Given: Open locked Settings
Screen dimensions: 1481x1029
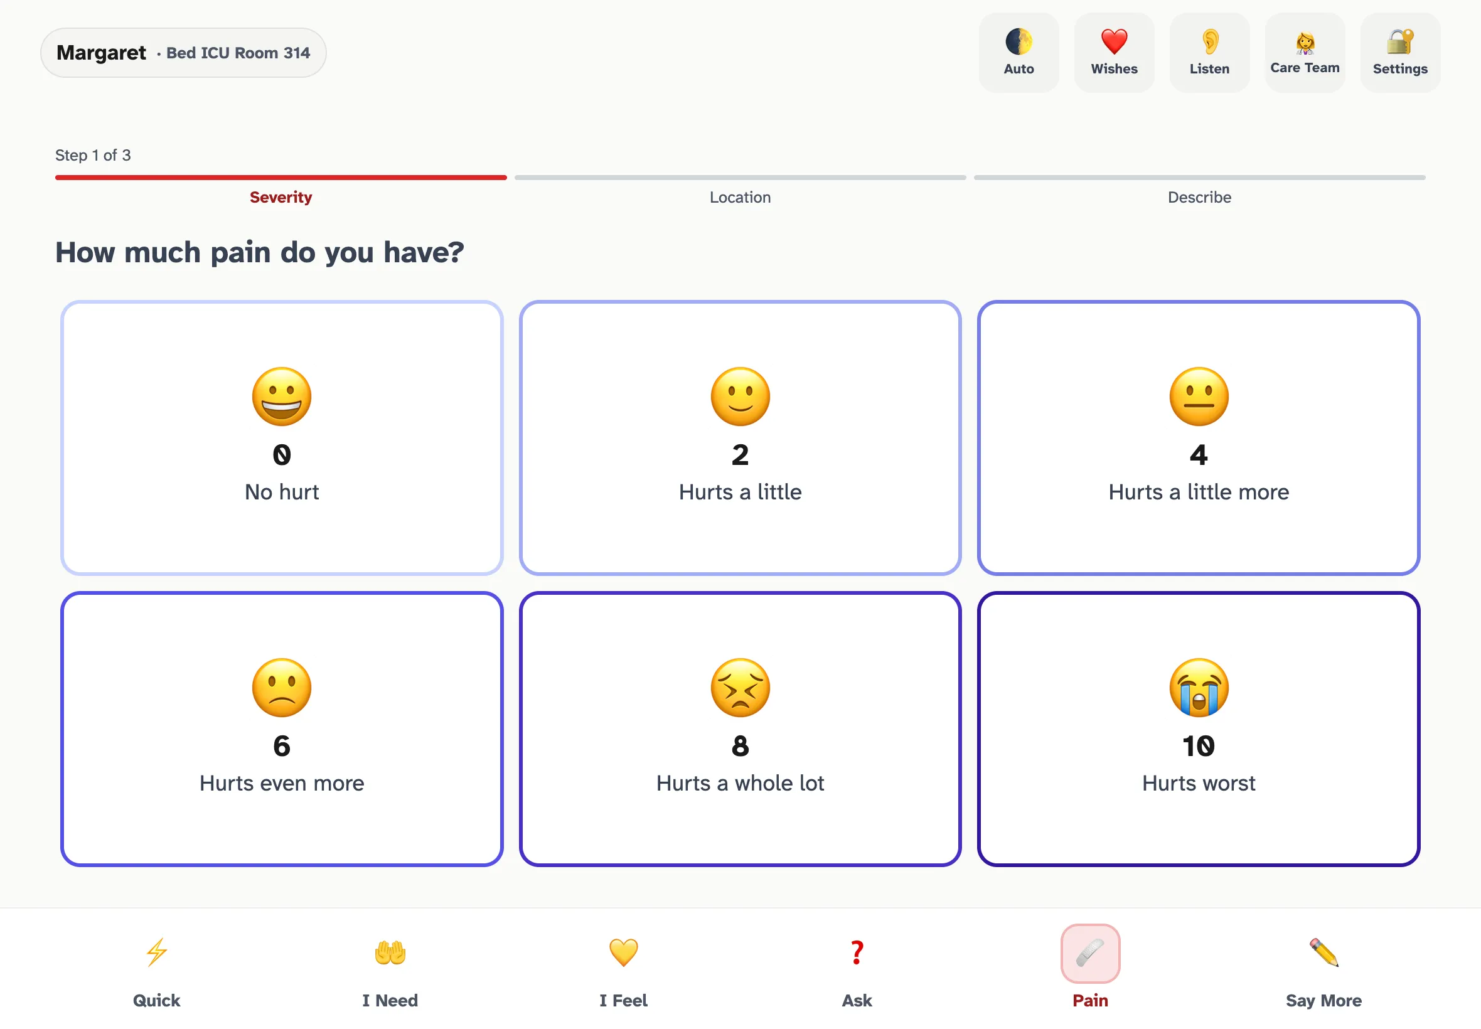Looking at the screenshot, I should [1400, 52].
